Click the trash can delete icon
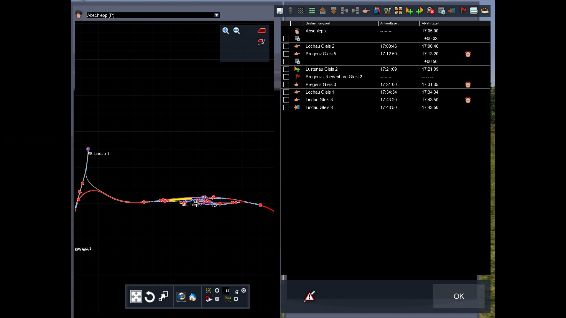 (x=290, y=11)
